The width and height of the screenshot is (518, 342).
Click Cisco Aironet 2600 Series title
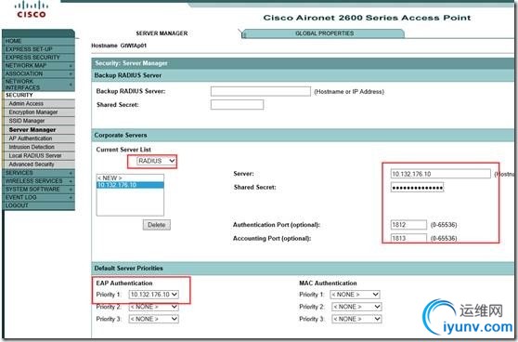(367, 18)
